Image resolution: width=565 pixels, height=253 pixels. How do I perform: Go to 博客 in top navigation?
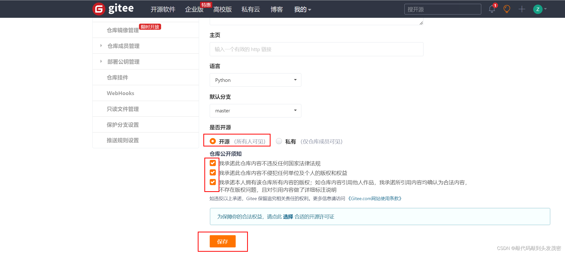[x=277, y=9]
